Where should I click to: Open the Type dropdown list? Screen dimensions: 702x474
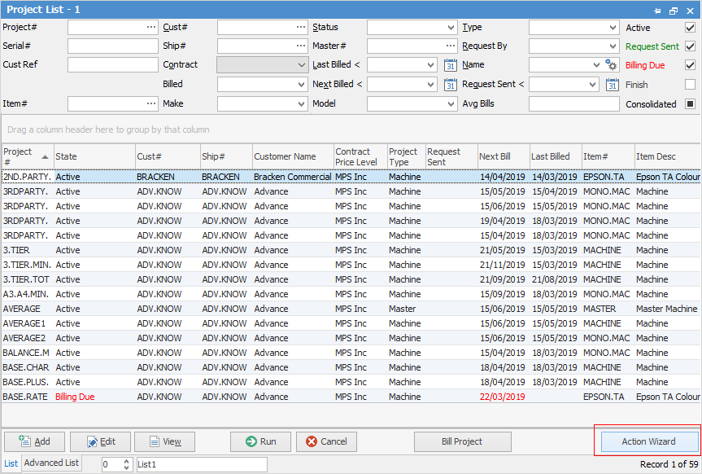613,28
